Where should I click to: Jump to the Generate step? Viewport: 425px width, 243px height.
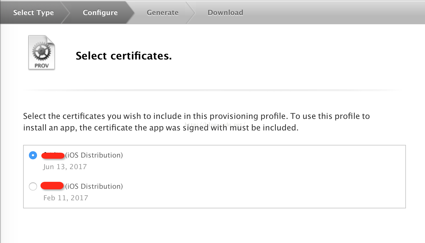pyautogui.click(x=162, y=13)
